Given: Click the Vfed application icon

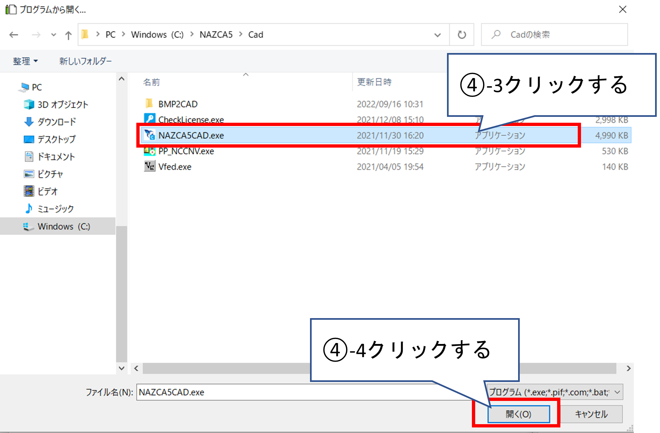Looking at the screenshot, I should 150,166.
